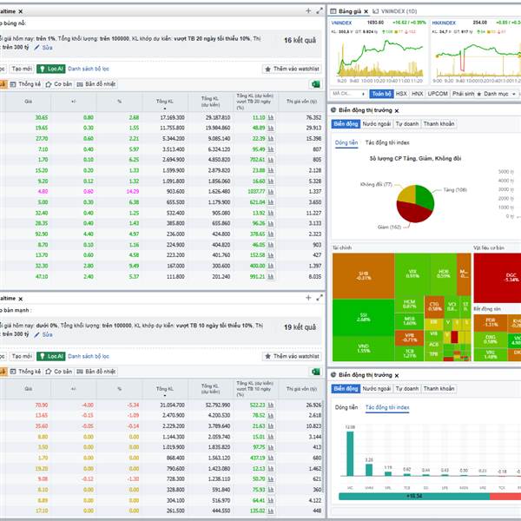Screen dimensions: 521x521
Task: Select the HSX exchange filter
Action: (x=402, y=93)
